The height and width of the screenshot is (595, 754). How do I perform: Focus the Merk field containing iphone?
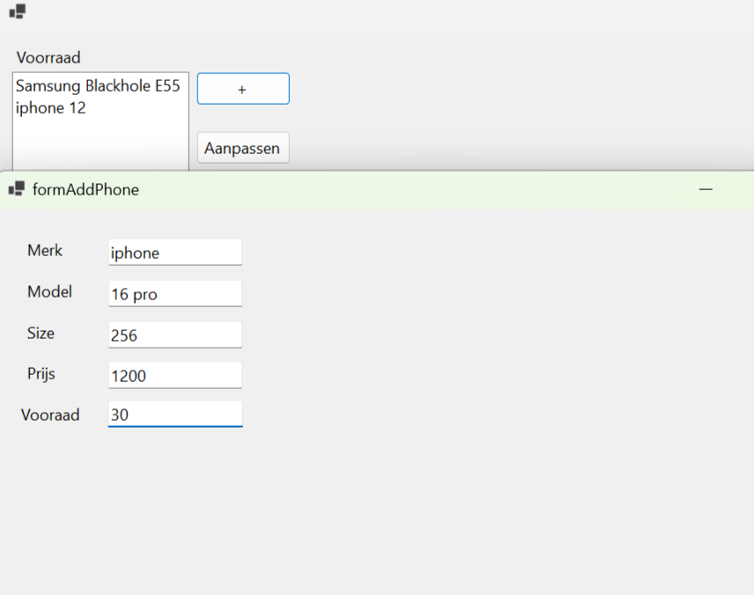(174, 253)
